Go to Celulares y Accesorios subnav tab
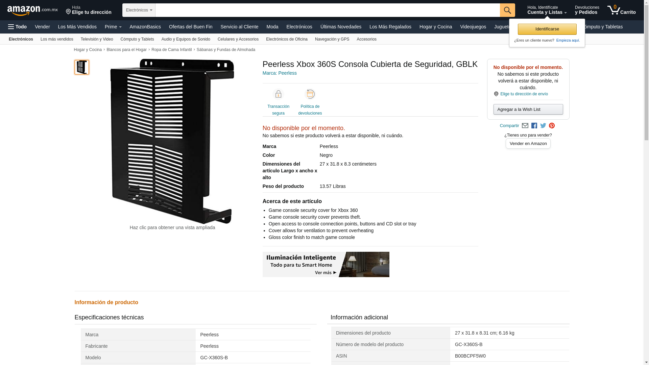This screenshot has height=365, width=649. click(x=238, y=39)
